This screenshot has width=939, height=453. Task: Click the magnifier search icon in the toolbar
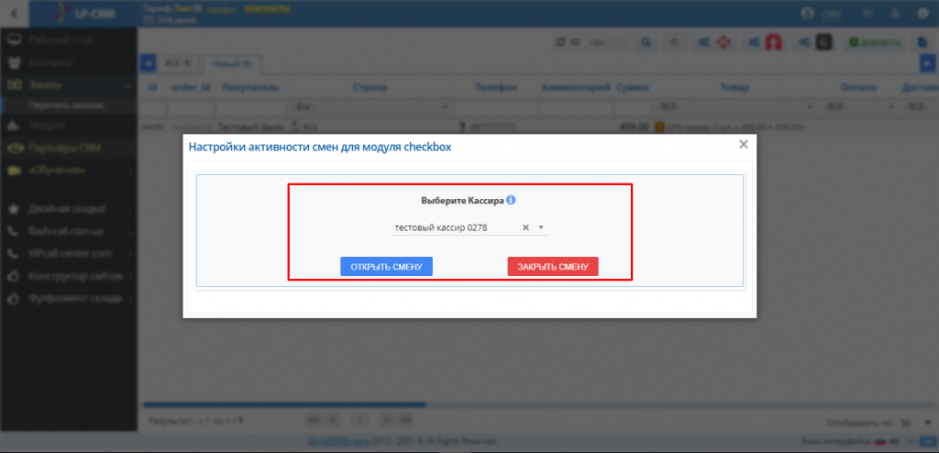pyautogui.click(x=646, y=42)
